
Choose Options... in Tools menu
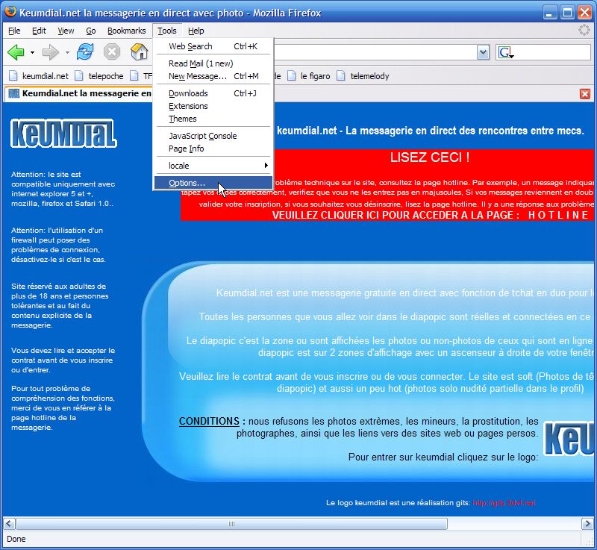tap(213, 183)
